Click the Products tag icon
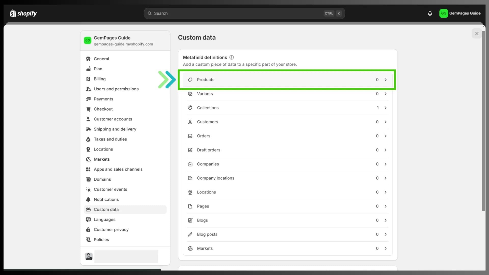 [x=190, y=80]
